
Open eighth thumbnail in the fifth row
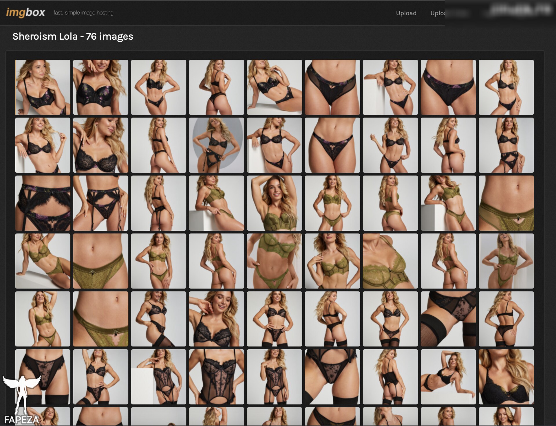(x=448, y=319)
